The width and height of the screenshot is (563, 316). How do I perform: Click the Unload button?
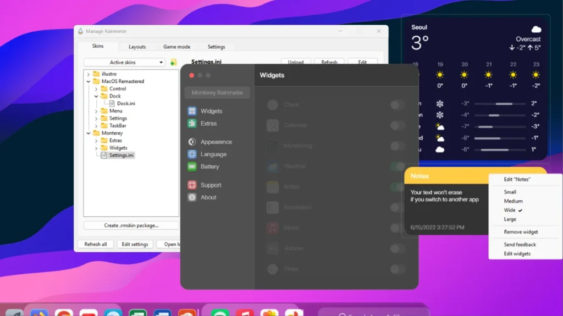click(x=296, y=62)
